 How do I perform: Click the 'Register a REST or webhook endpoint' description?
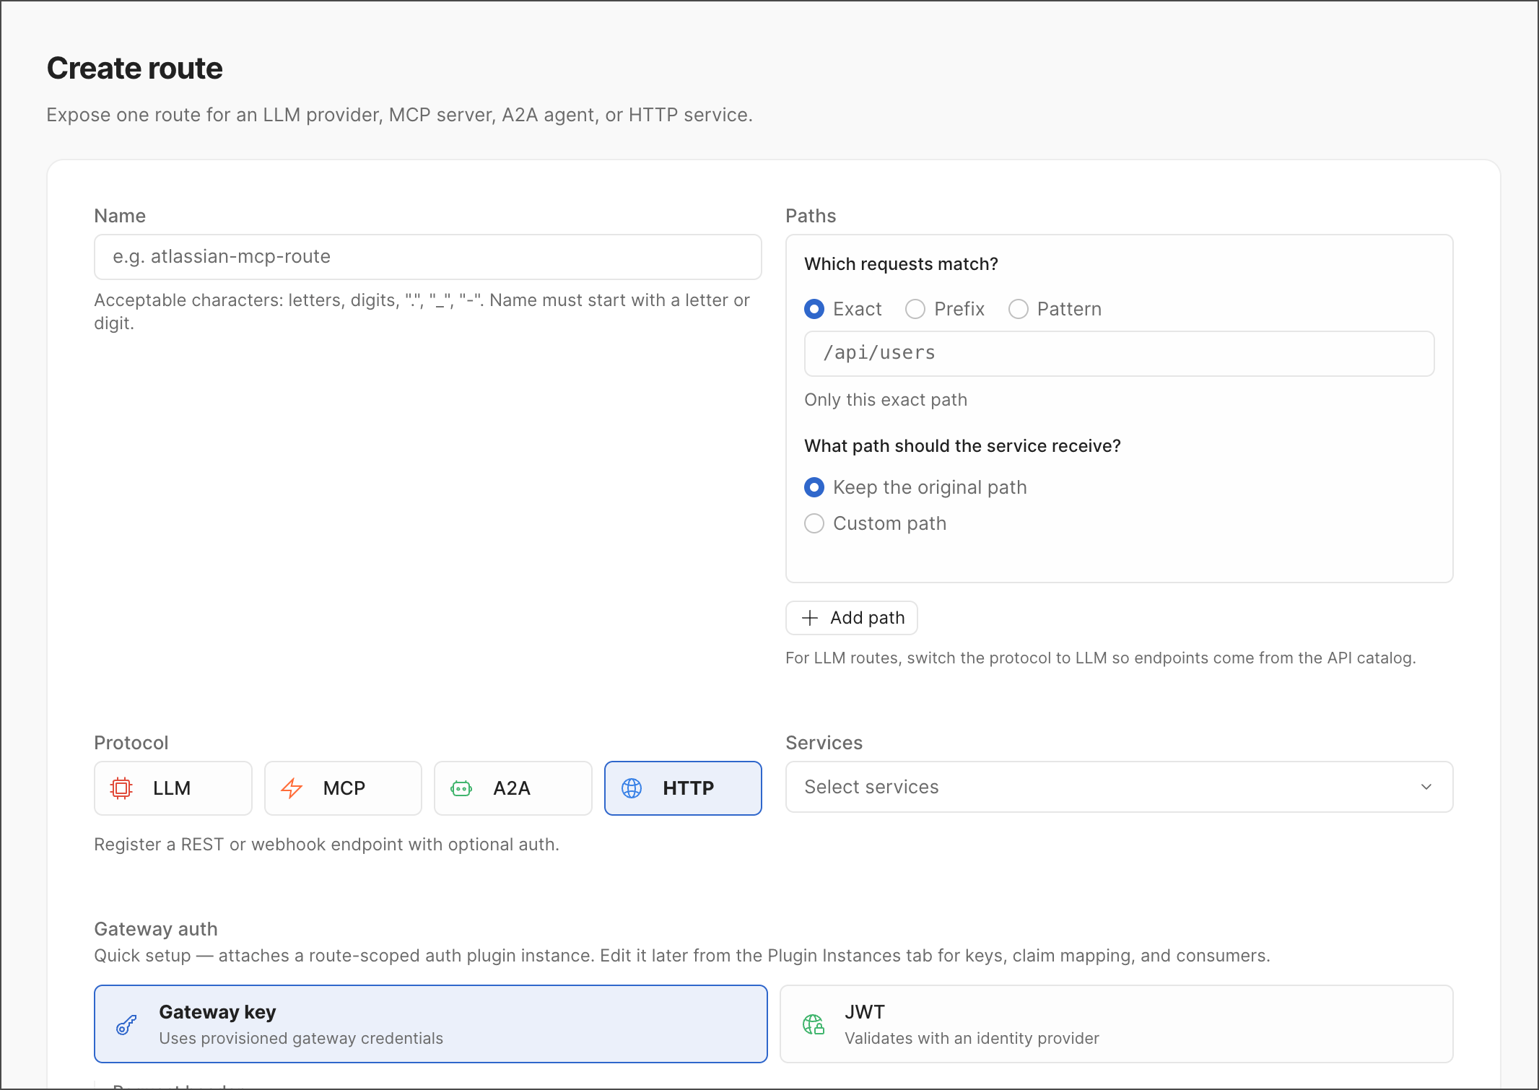tap(327, 845)
